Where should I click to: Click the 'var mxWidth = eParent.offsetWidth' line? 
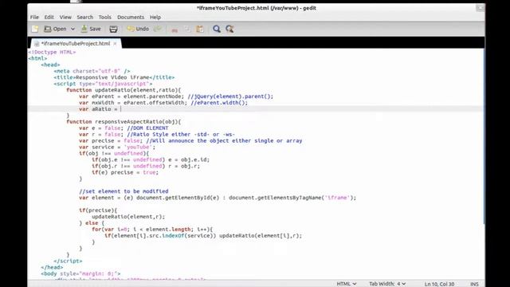tap(163, 103)
